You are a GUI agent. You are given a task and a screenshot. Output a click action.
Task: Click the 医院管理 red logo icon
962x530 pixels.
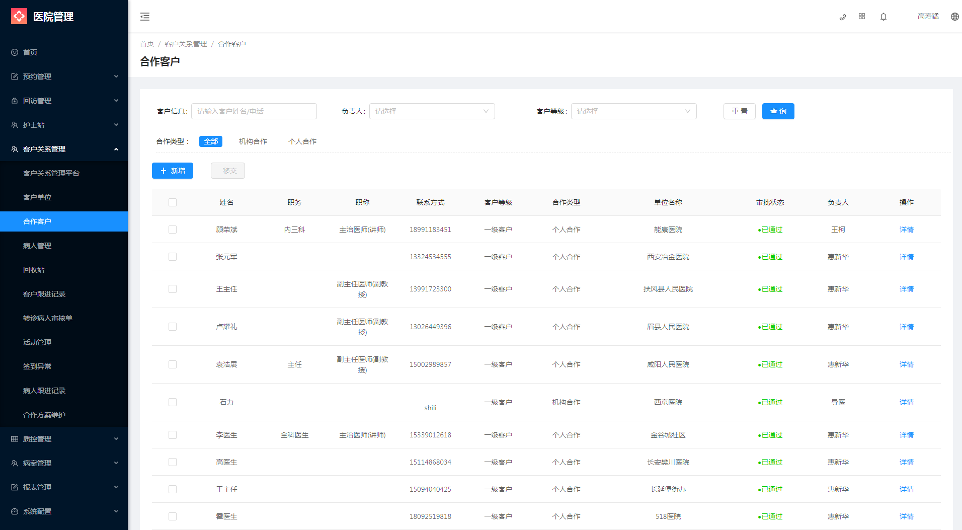[x=19, y=16]
